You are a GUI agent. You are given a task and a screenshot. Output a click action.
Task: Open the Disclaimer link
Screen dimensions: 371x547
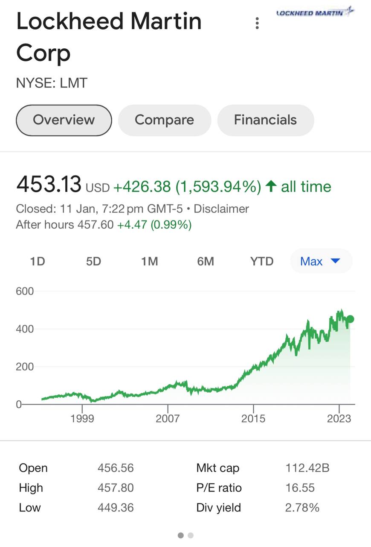click(x=221, y=209)
